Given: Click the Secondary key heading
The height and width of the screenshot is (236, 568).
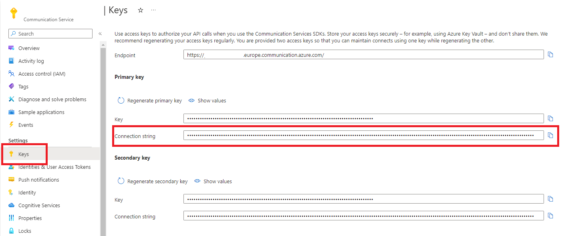Looking at the screenshot, I should tap(132, 158).
